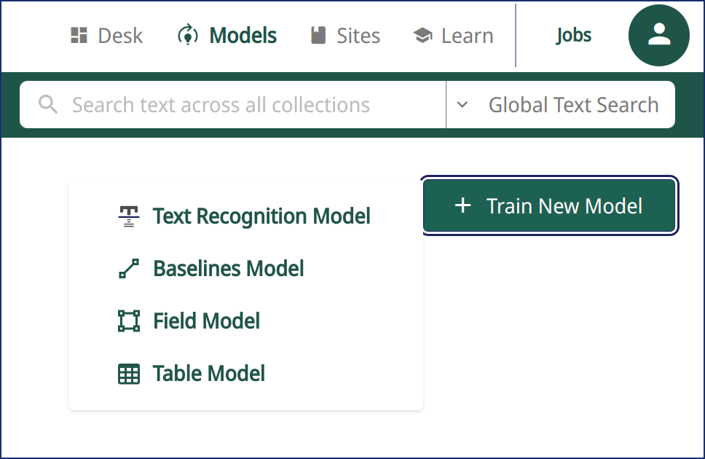705x459 pixels.
Task: Select Text Recognition Model from the menu
Action: point(261,216)
